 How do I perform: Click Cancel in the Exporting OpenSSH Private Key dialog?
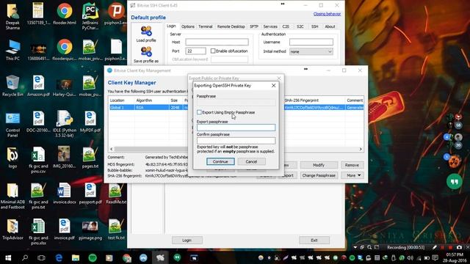251,161
